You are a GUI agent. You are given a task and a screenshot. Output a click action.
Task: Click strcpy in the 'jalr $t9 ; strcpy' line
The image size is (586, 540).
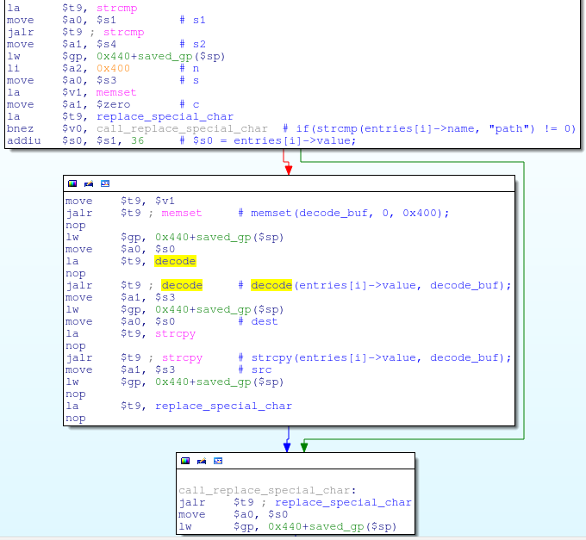tap(182, 357)
